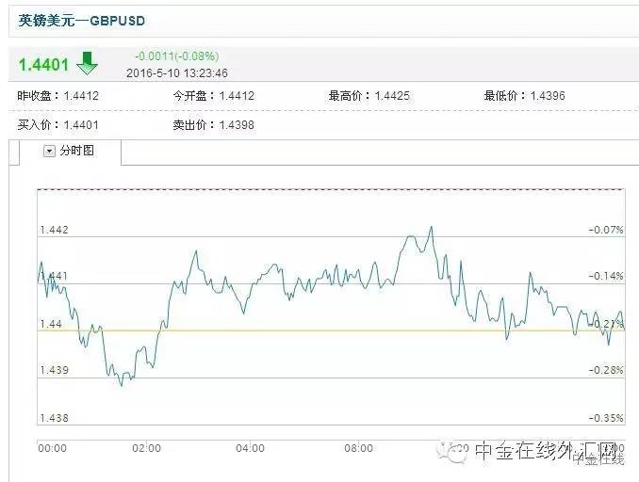Click the green down arrow price indicator
Viewport: 639px width, 482px height.
[x=87, y=63]
